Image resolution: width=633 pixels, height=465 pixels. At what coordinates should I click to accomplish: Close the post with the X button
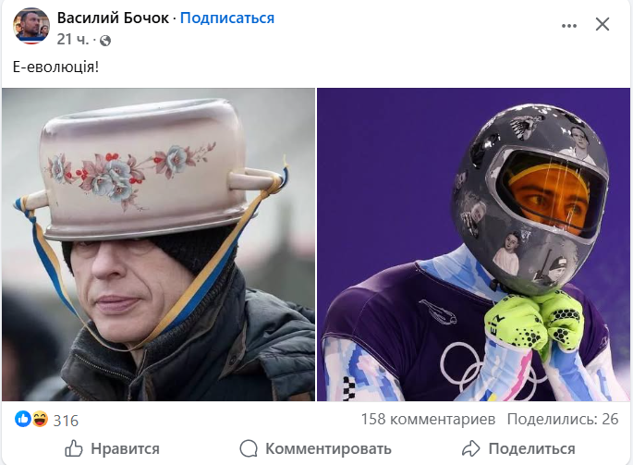602,25
